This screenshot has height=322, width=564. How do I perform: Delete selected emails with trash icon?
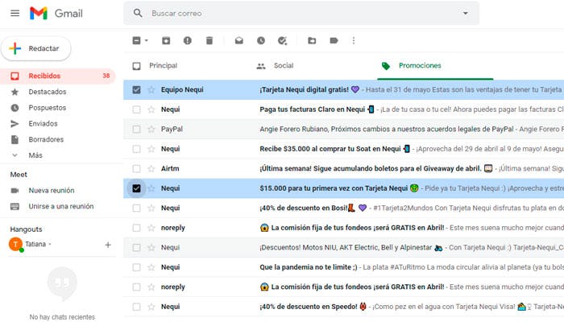(x=209, y=40)
